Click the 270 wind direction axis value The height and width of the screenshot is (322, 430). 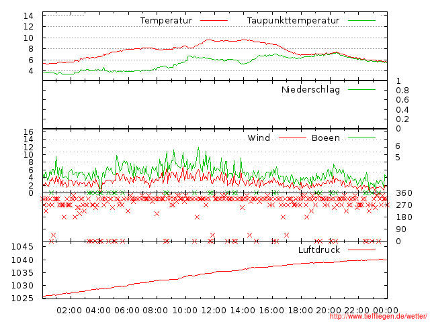(404, 205)
